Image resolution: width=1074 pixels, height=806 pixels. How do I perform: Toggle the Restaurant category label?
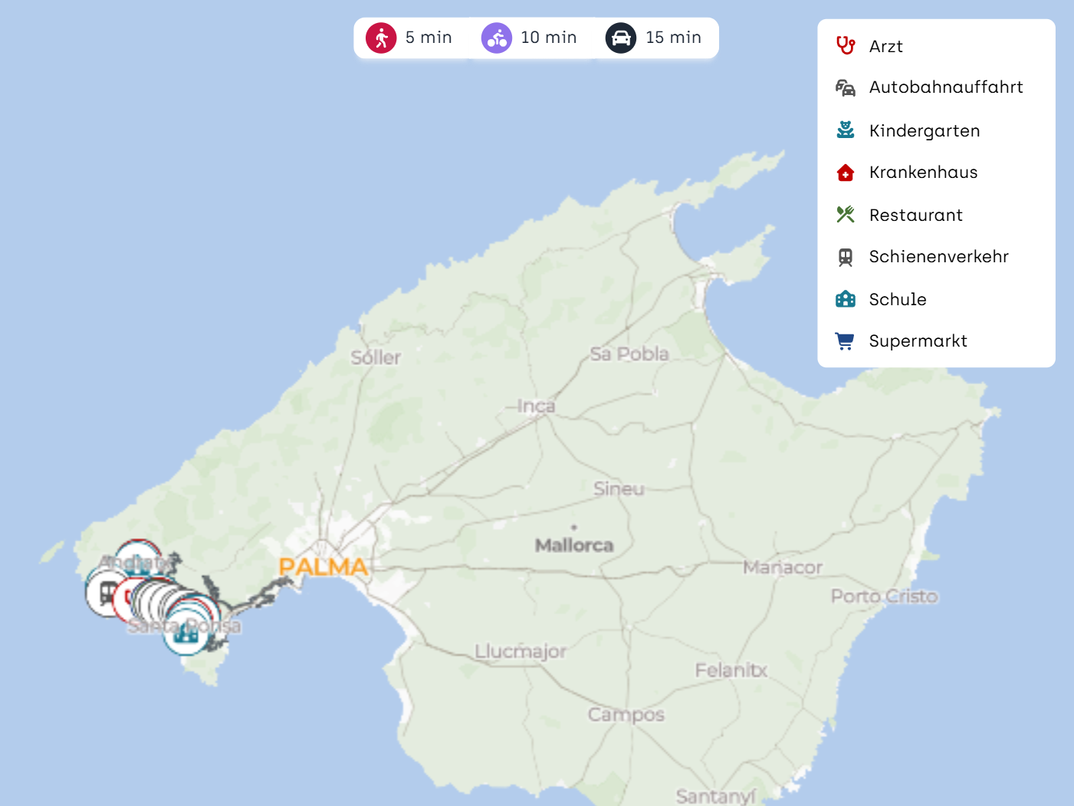(915, 215)
